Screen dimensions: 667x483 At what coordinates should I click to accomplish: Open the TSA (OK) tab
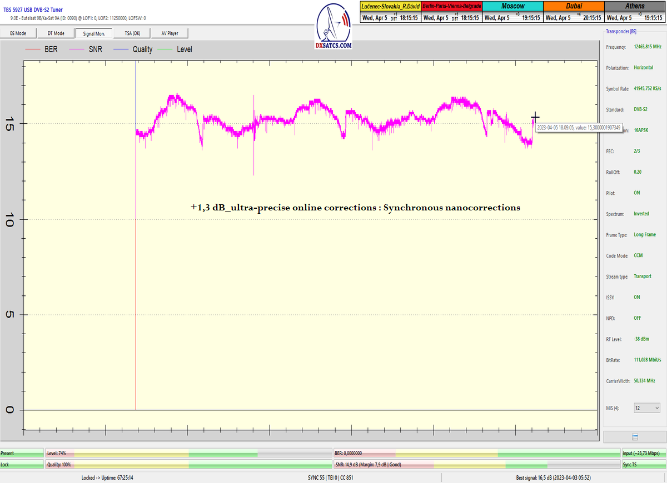click(132, 33)
